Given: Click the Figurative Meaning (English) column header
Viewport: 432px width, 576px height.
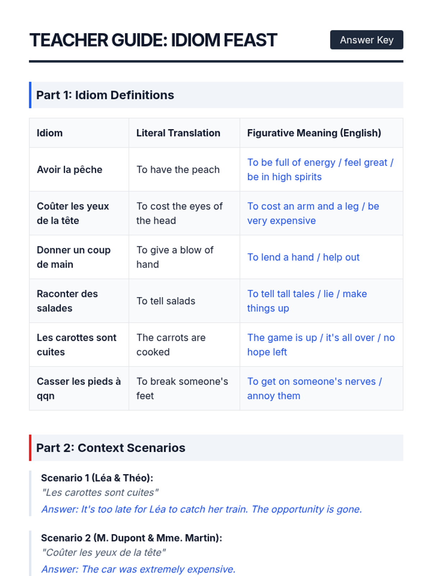Looking at the screenshot, I should (314, 133).
